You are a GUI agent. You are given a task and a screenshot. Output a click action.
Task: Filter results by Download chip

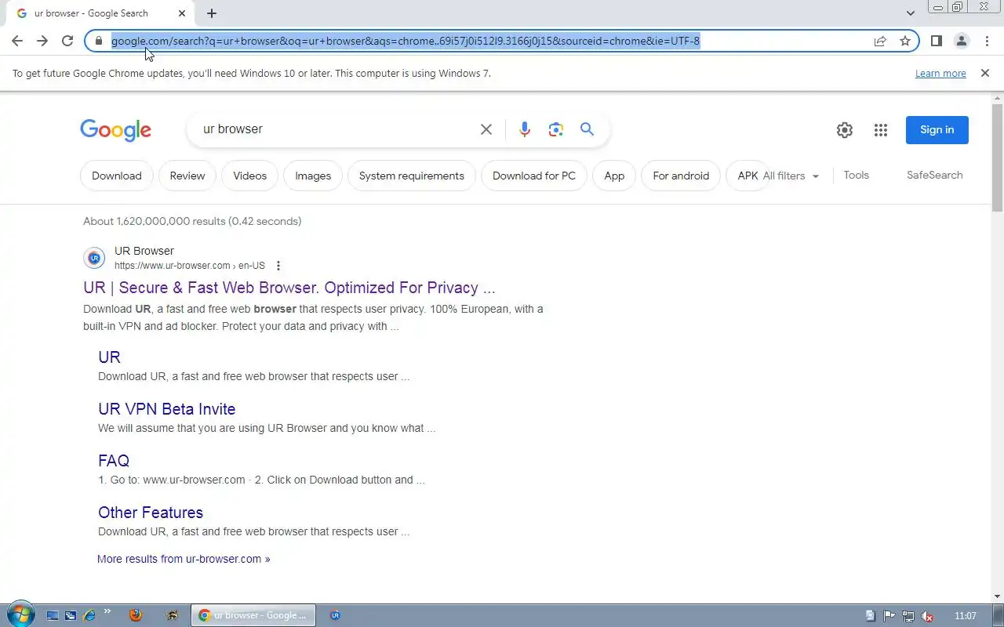pos(117,176)
